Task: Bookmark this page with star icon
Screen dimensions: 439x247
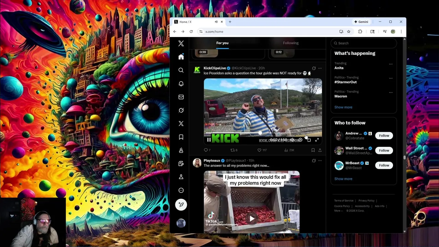Action: 349,32
